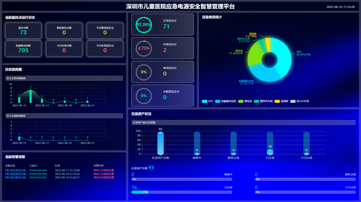Image resolution: width=361 pixels, height=202 pixels.
Task: Select the yellow 温湿度 pie slice
Action: tap(268, 45)
